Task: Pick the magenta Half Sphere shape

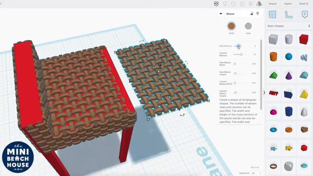Action: coord(273,112)
